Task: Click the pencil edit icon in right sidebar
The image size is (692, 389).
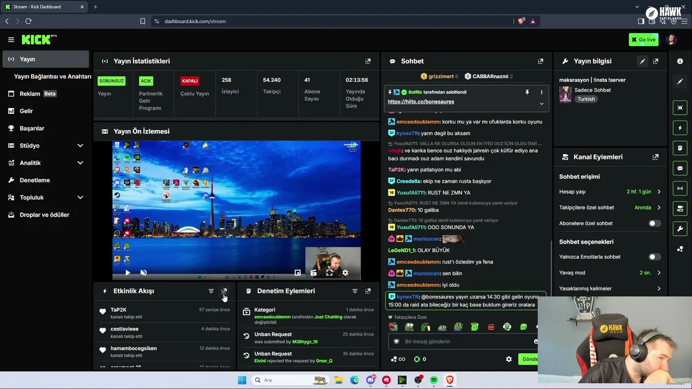Action: pos(680,81)
